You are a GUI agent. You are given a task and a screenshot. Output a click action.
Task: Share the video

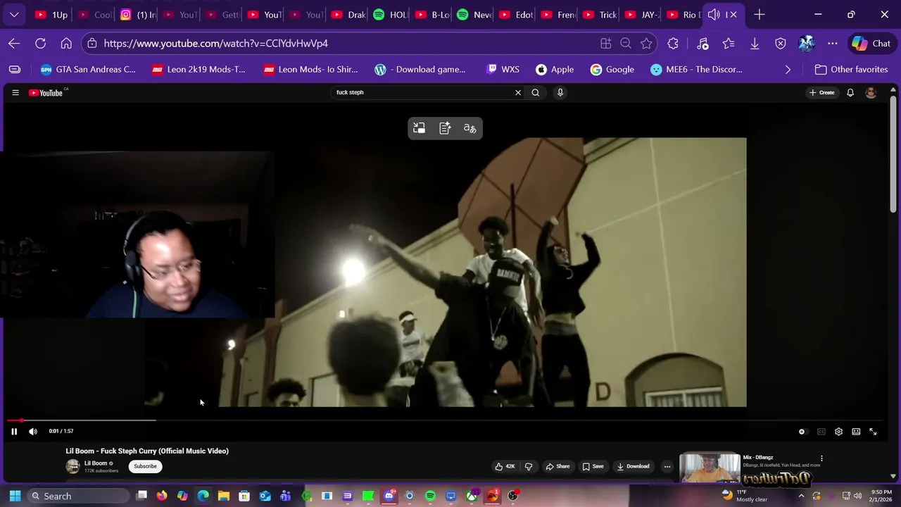point(558,466)
